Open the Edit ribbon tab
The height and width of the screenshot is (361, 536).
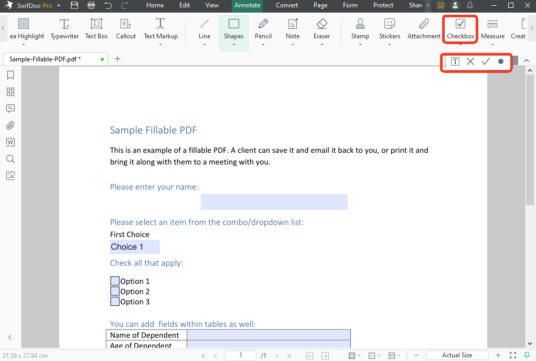coord(185,5)
